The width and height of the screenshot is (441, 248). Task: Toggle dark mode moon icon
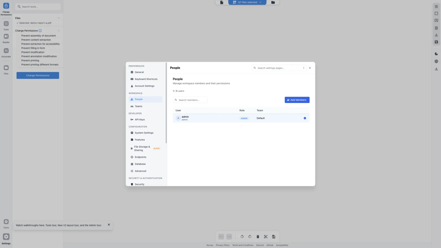point(436,54)
